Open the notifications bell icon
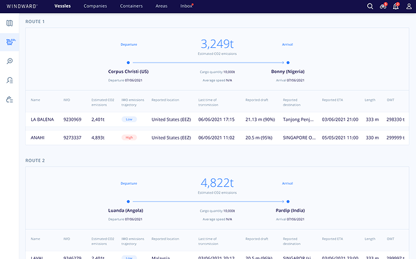416x259 pixels. (396, 6)
